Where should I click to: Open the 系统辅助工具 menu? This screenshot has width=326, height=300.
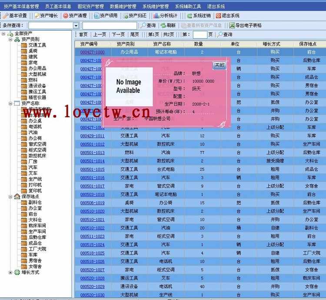pos(188,7)
